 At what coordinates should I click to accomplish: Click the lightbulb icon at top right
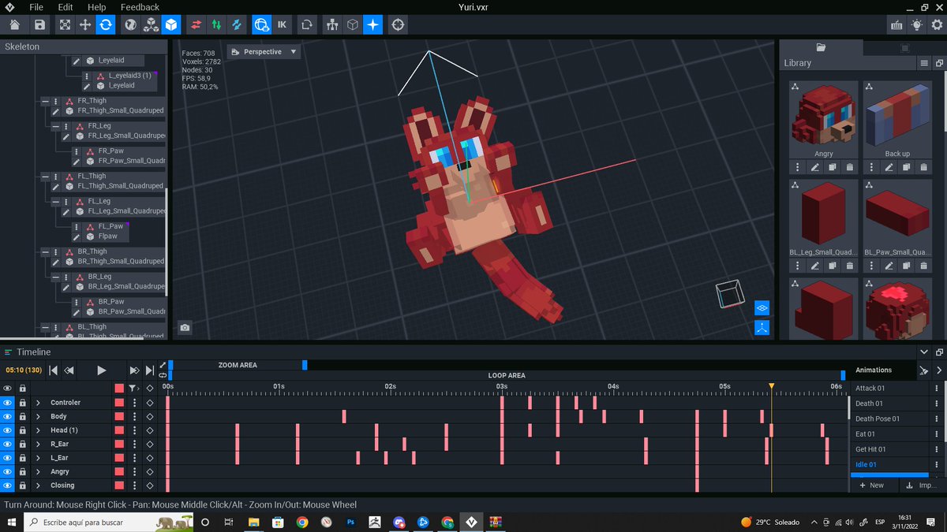pyautogui.click(x=916, y=24)
